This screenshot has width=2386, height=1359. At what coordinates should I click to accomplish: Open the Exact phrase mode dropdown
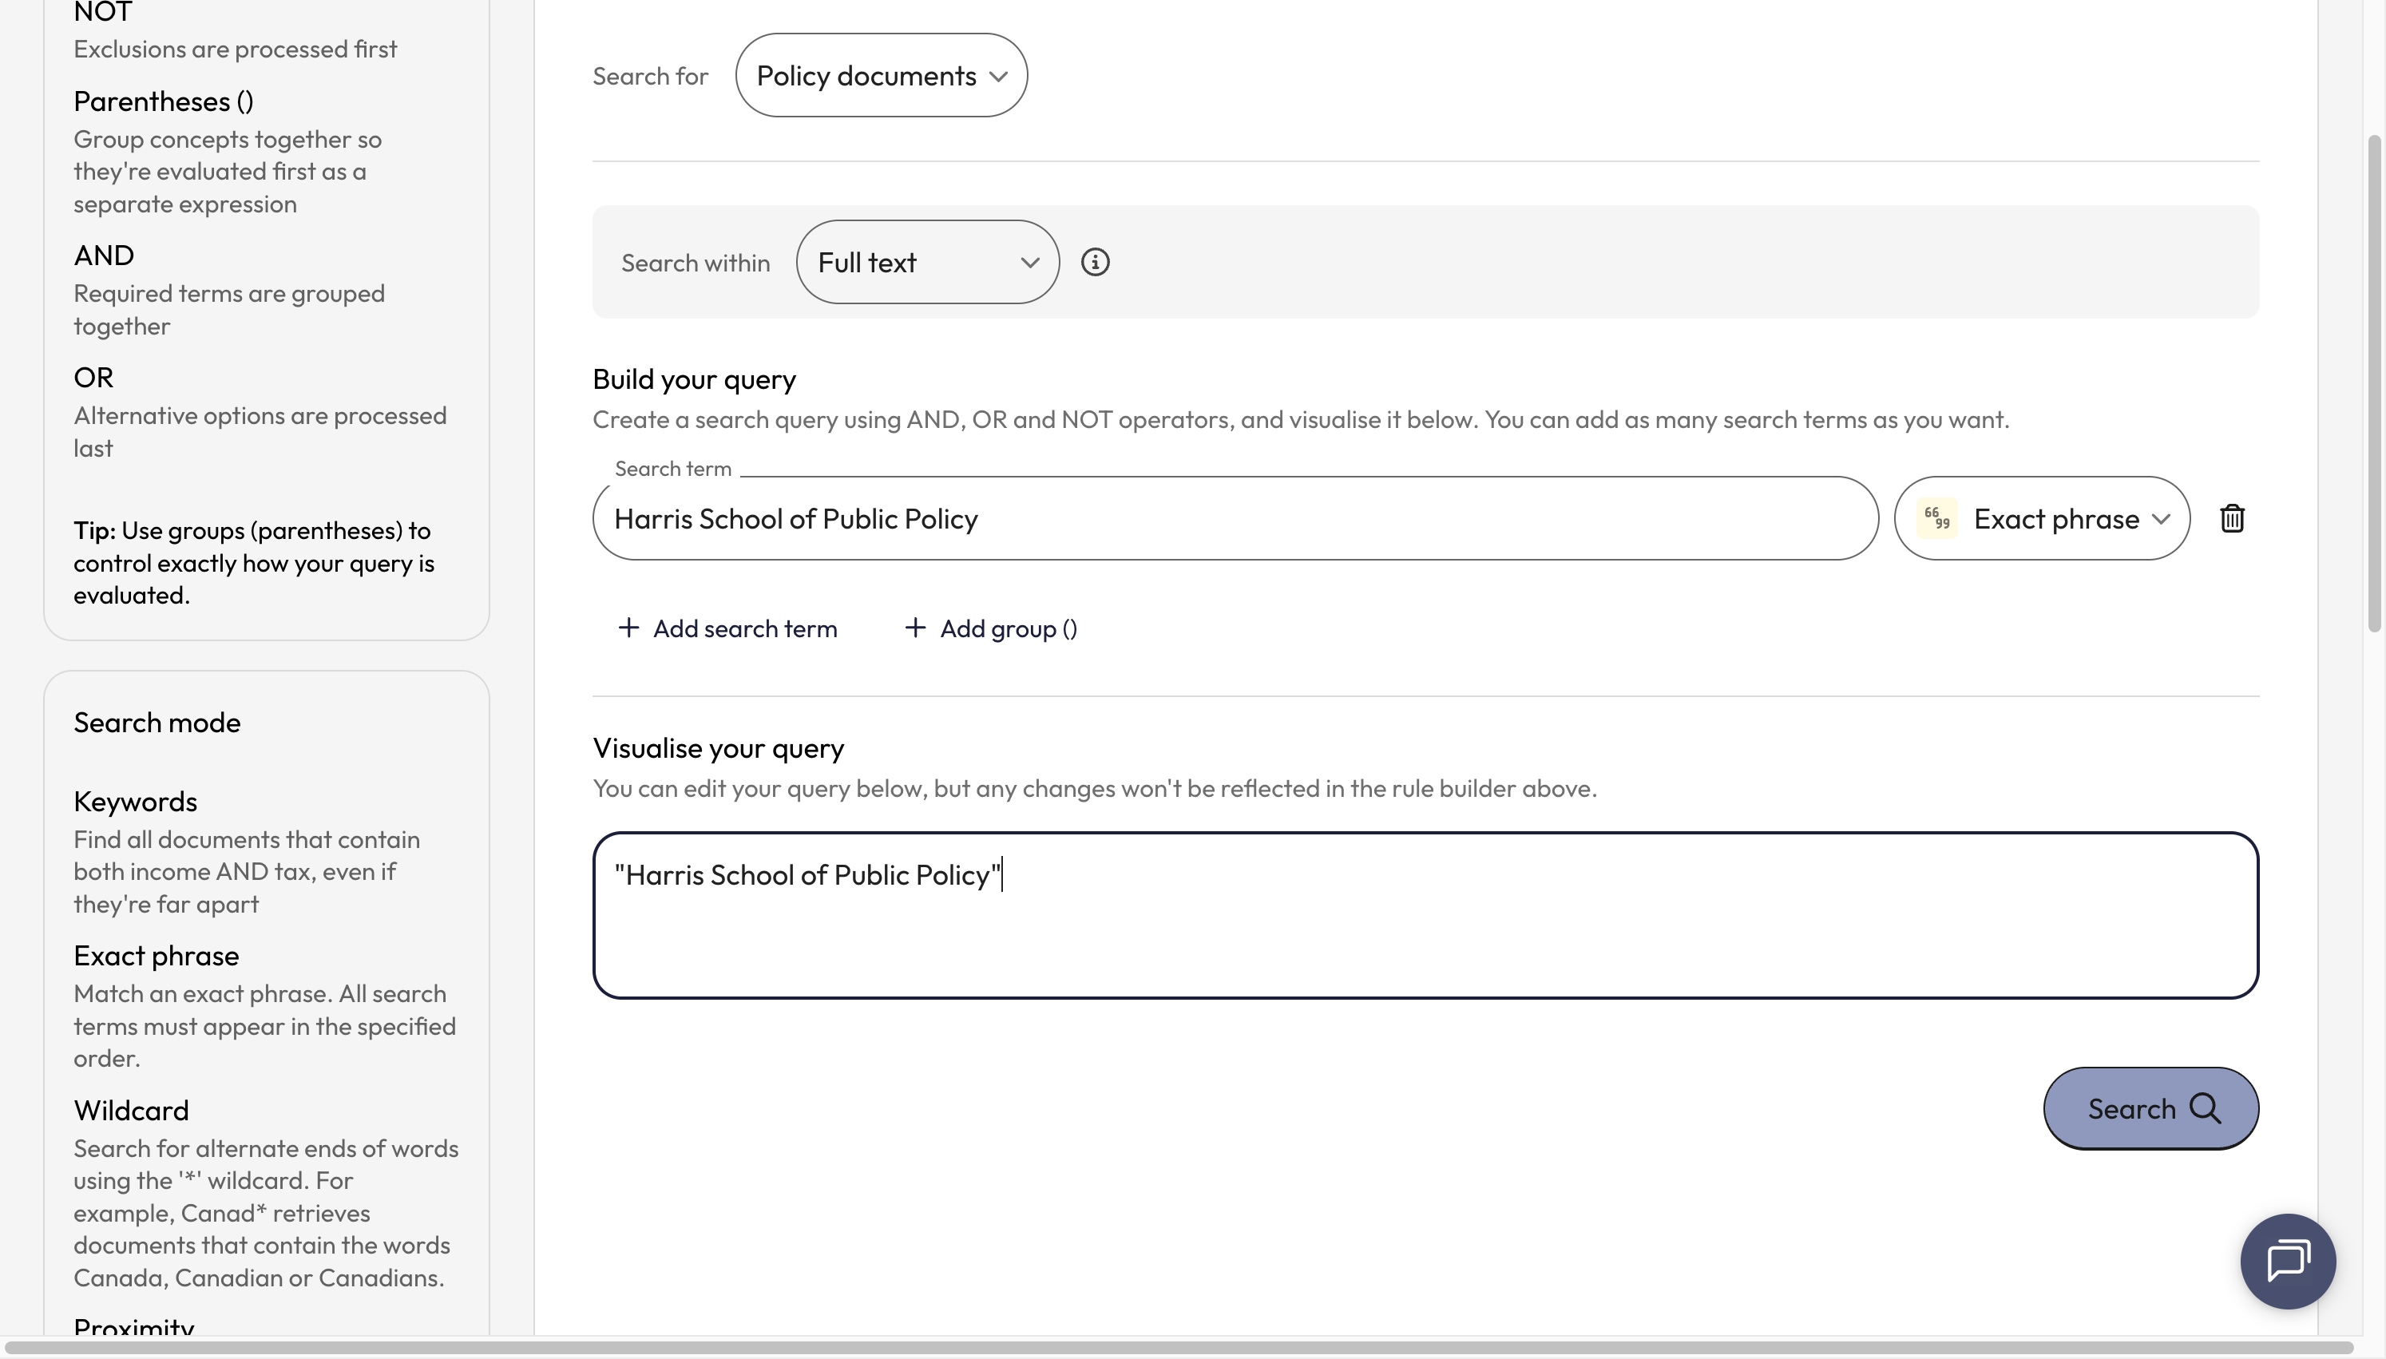click(x=2042, y=518)
